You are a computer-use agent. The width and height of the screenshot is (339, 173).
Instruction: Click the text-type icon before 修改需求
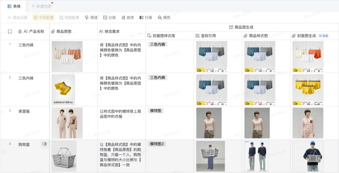[101, 32]
